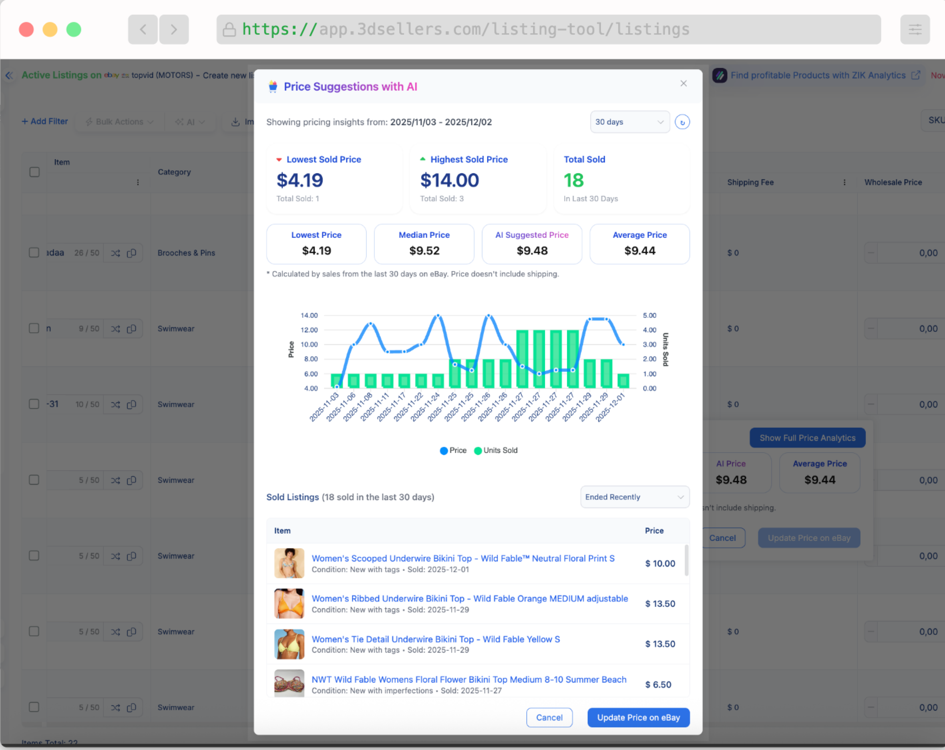The width and height of the screenshot is (945, 750).
Task: Open the Shipping Fee column options menu
Action: [x=844, y=183]
